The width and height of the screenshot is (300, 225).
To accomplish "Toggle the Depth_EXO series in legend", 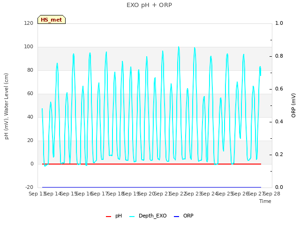I will point(148,216).
